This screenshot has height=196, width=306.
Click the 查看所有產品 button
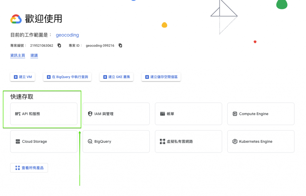click(29, 168)
